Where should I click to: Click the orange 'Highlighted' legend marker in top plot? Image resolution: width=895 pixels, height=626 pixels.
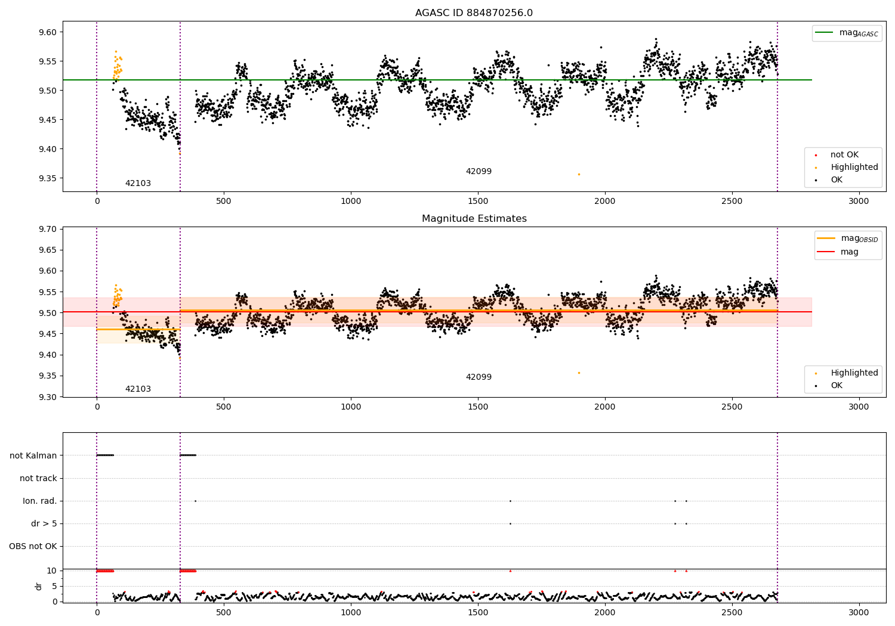(x=816, y=168)
